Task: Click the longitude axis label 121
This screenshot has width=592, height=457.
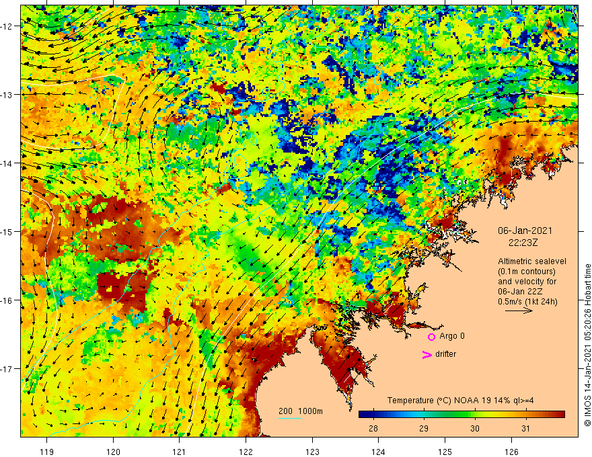Action: coord(180,452)
